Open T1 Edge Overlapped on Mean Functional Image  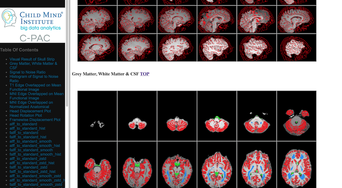(x=35, y=85)
